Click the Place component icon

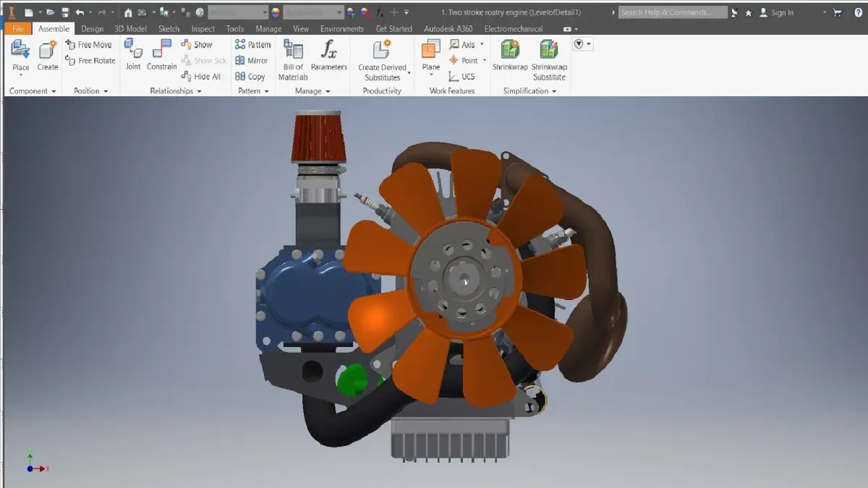[x=20, y=50]
